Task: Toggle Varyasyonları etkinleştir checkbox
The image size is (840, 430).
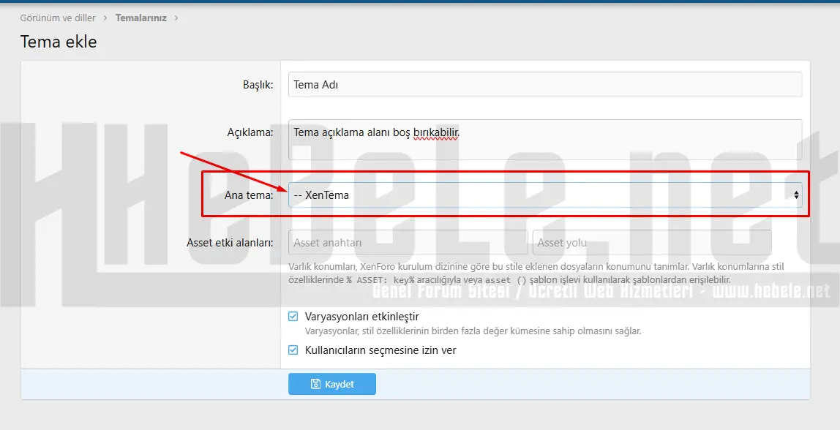Action: 293,316
